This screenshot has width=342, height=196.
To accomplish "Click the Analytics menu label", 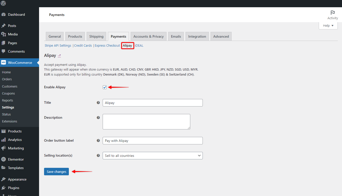I will (15, 140).
